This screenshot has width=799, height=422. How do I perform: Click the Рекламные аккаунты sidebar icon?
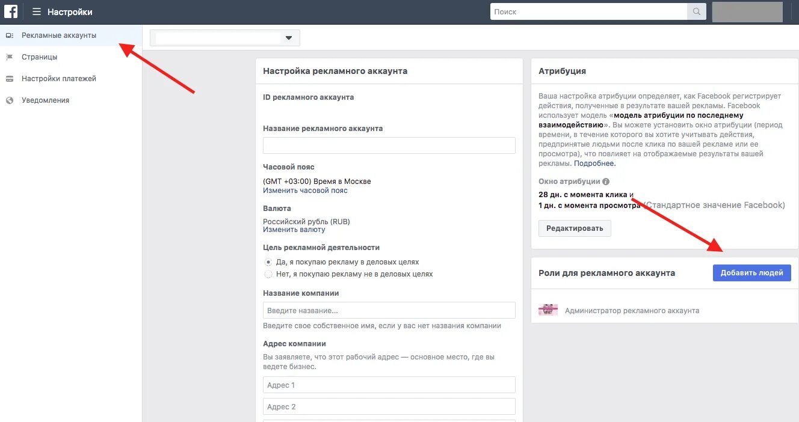[x=9, y=35]
